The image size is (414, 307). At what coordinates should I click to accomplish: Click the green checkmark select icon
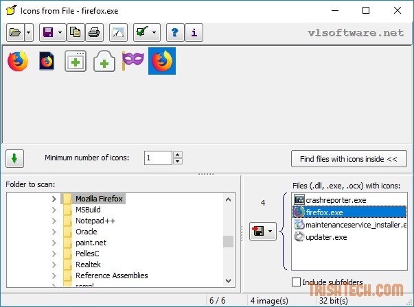(142, 33)
